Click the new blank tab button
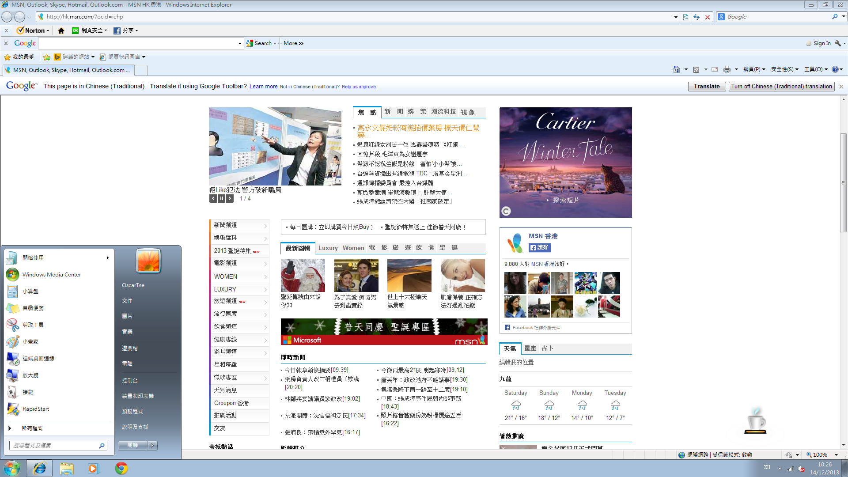The image size is (848, 477). pos(140,70)
